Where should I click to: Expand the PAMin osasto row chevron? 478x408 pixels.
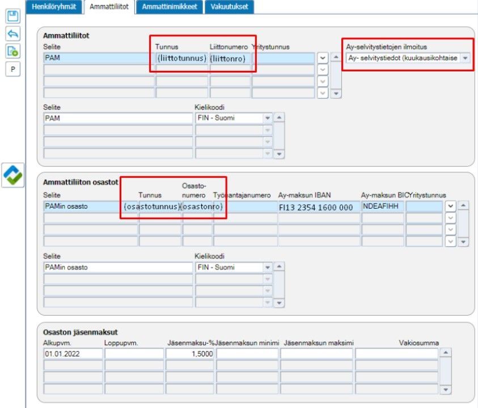(x=450, y=206)
